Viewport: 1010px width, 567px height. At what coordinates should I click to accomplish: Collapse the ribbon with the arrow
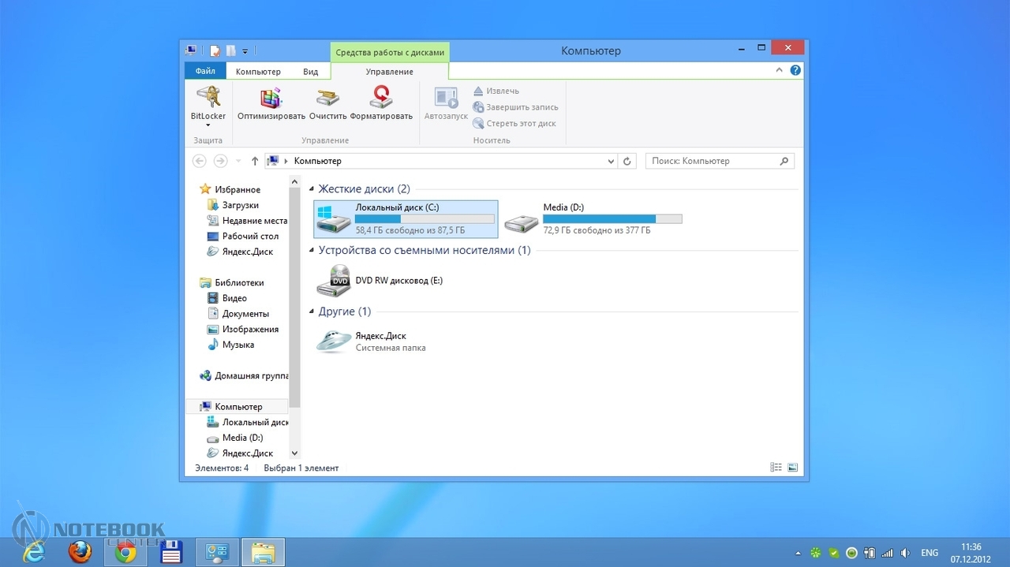[780, 70]
